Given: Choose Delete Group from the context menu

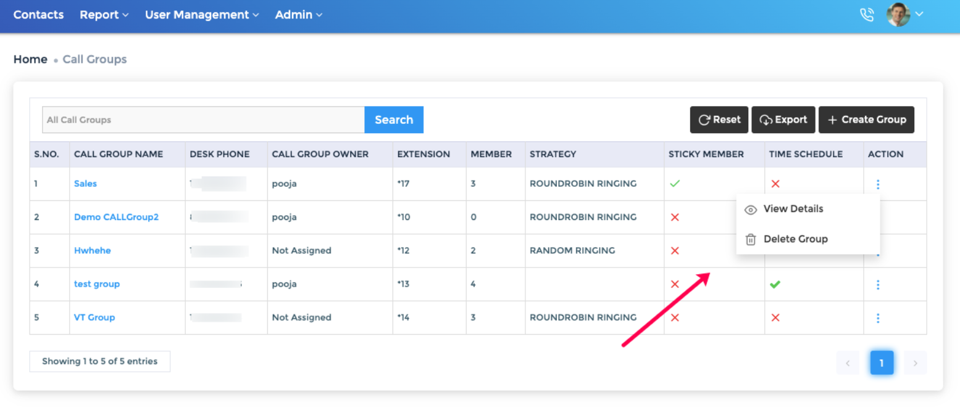Looking at the screenshot, I should pos(795,239).
